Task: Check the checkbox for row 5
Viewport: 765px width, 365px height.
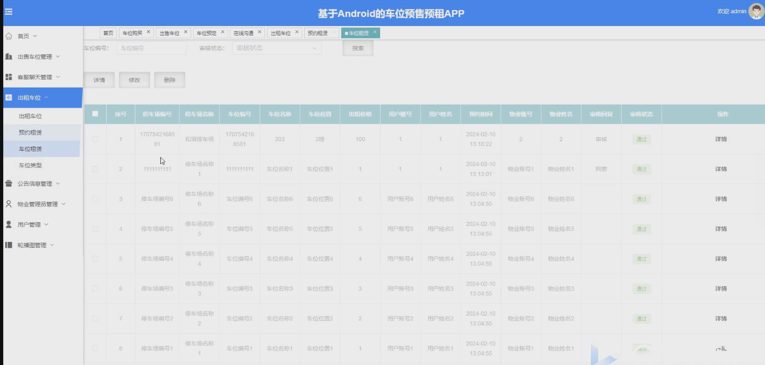Action: click(95, 258)
